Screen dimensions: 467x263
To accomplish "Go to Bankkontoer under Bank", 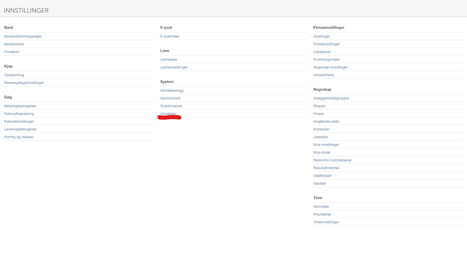I will [x=14, y=44].
